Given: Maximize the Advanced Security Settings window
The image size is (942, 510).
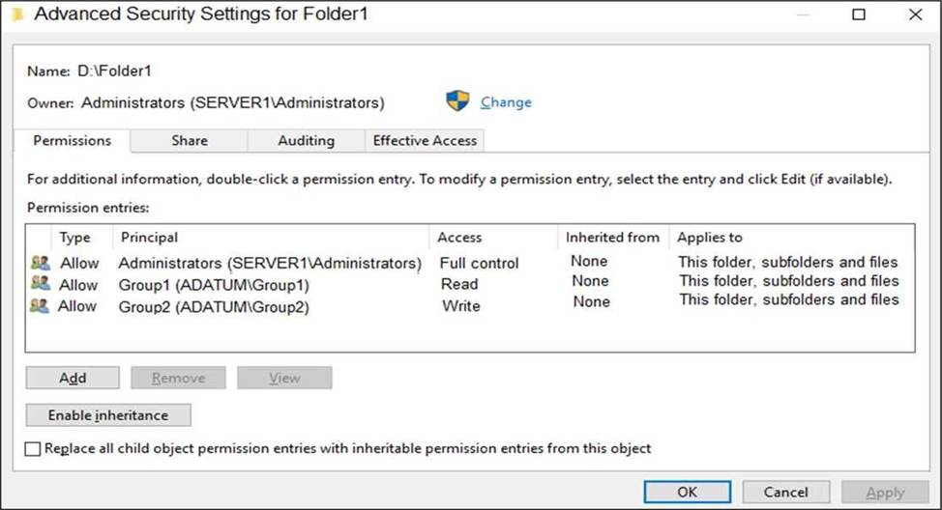Looking at the screenshot, I should (858, 14).
